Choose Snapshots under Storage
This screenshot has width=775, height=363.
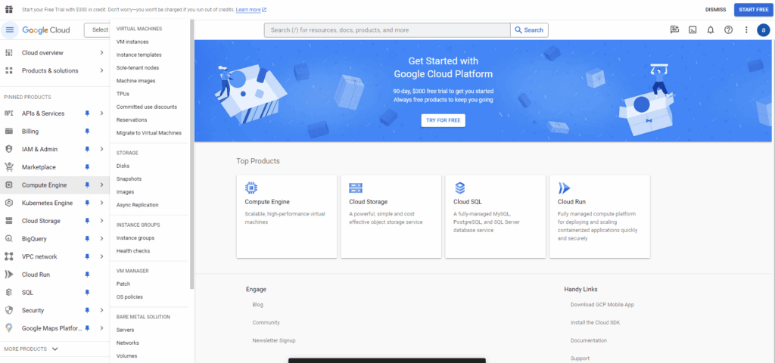click(129, 178)
